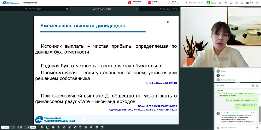Send the chat message
The height and width of the screenshot is (130, 261).
tap(257, 128)
